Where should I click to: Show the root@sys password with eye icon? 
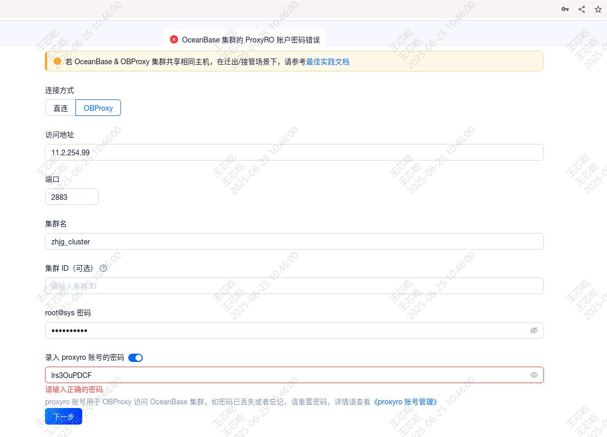point(534,330)
